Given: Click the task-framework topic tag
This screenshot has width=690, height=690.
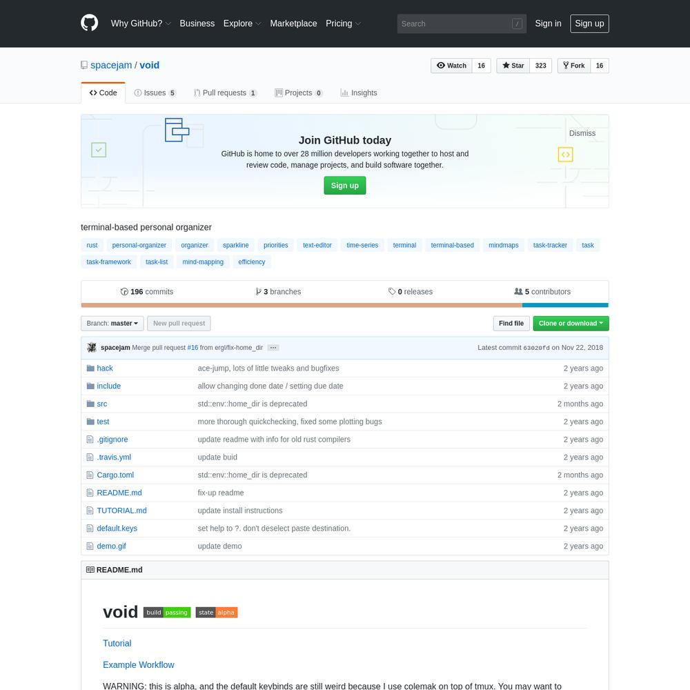Looking at the screenshot, I should 109,262.
